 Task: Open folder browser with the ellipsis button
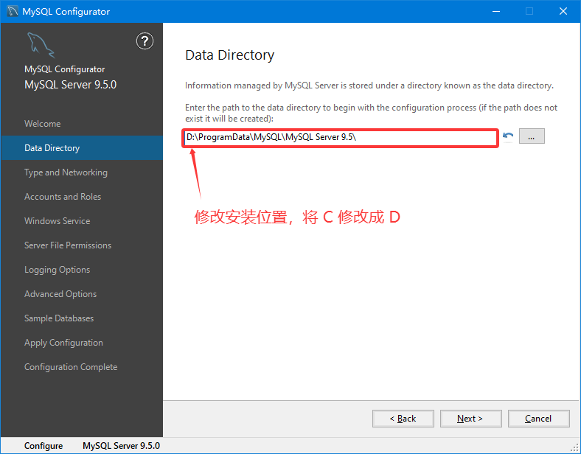point(532,136)
